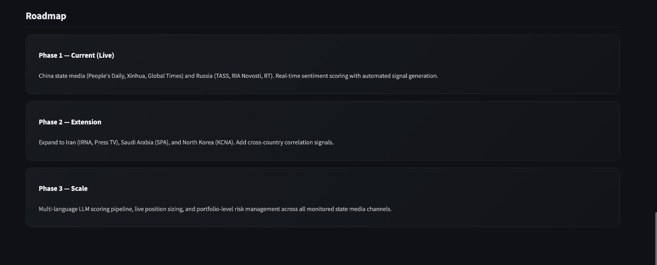This screenshot has height=265, width=657.
Task: Click RIA Novosti in Phase 1 description
Action: tap(246, 76)
